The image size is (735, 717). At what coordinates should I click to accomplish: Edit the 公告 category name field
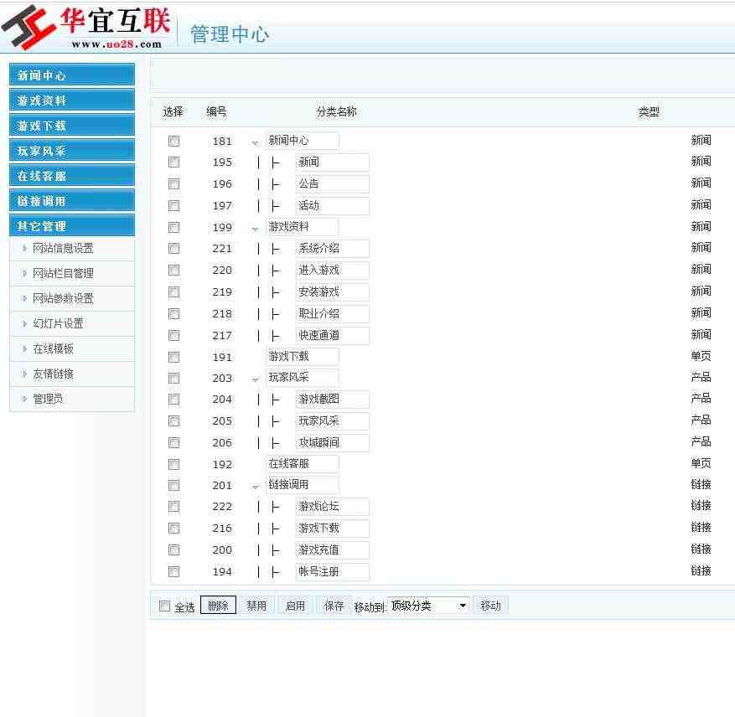tap(333, 183)
